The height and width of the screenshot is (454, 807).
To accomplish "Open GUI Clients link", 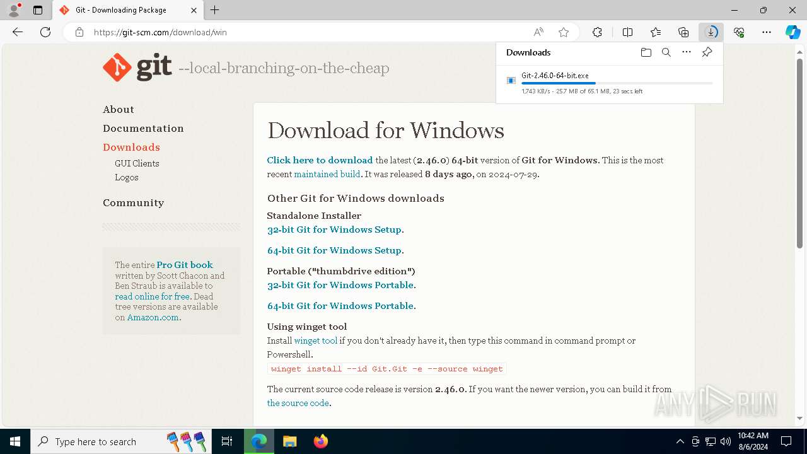I will pyautogui.click(x=137, y=163).
